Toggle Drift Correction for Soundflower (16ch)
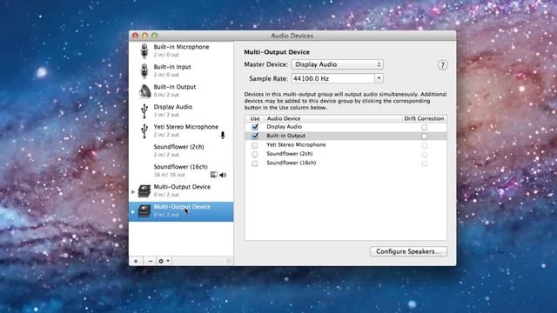Image resolution: width=557 pixels, height=313 pixels. point(424,163)
